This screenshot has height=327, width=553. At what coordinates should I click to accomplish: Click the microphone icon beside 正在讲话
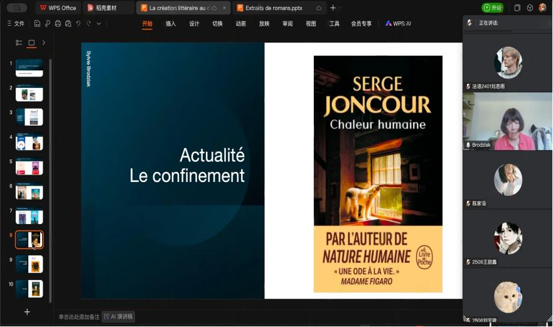[470, 23]
